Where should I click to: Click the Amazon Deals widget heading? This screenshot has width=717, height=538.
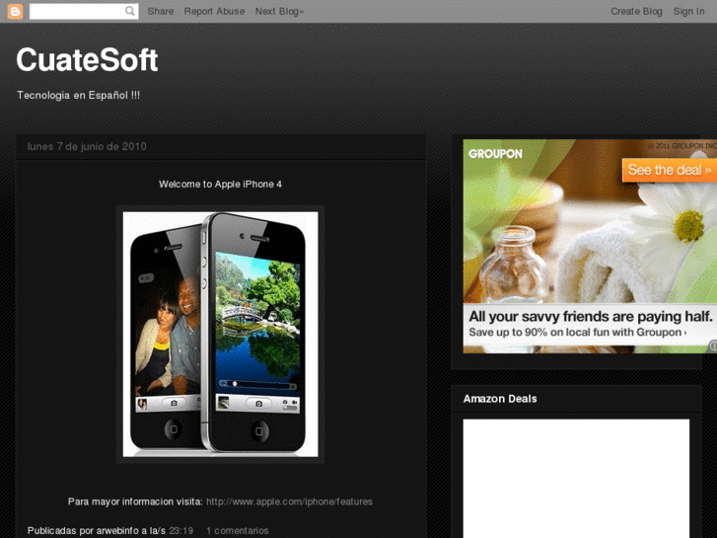tap(500, 399)
